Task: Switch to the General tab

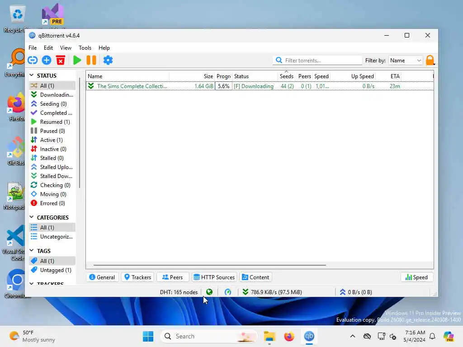Action: tap(102, 277)
